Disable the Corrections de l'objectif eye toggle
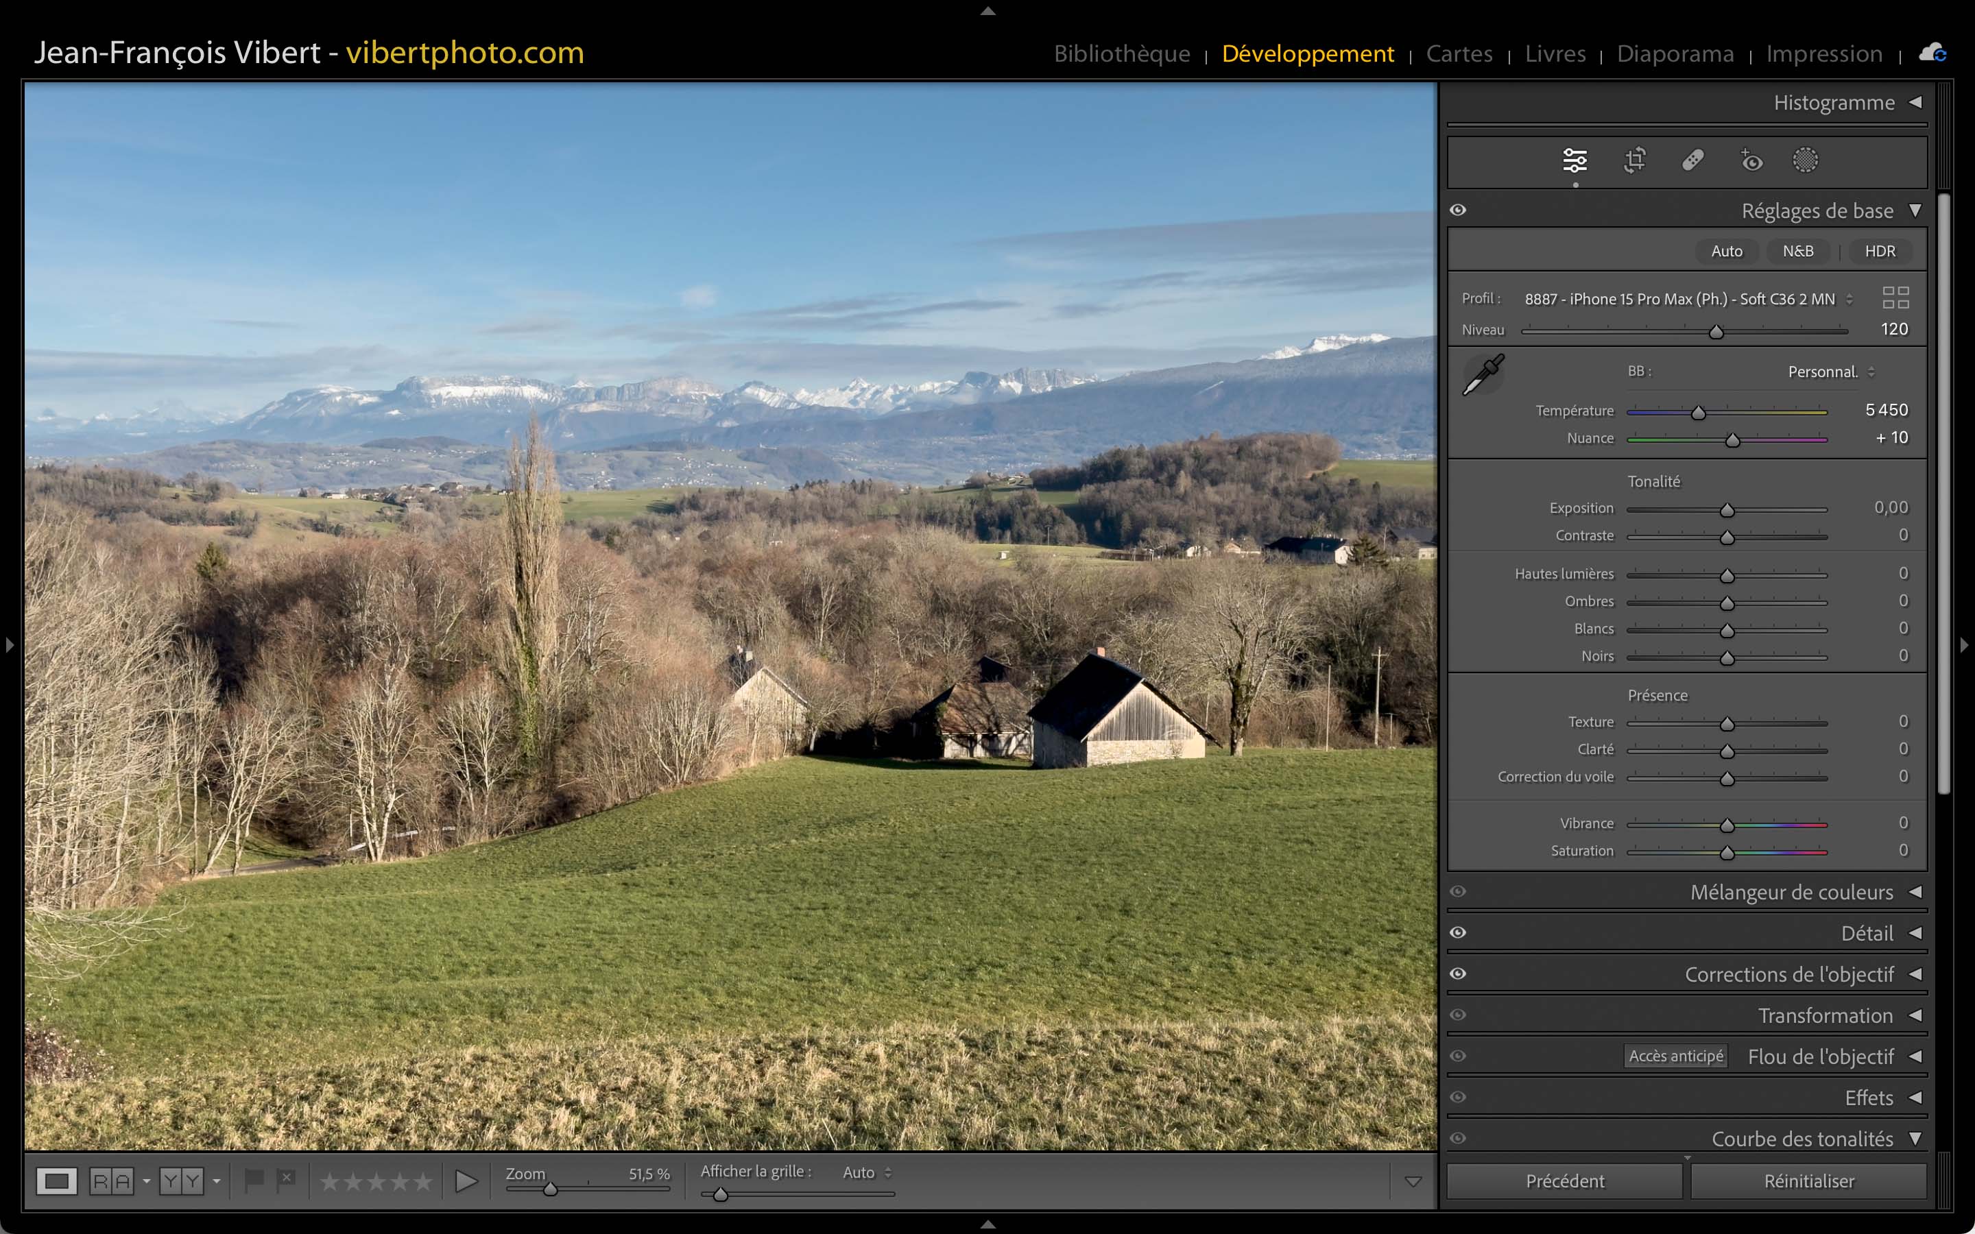This screenshot has width=1975, height=1234. (1457, 973)
